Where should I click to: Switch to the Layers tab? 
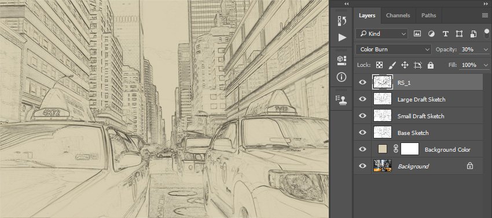[367, 16]
